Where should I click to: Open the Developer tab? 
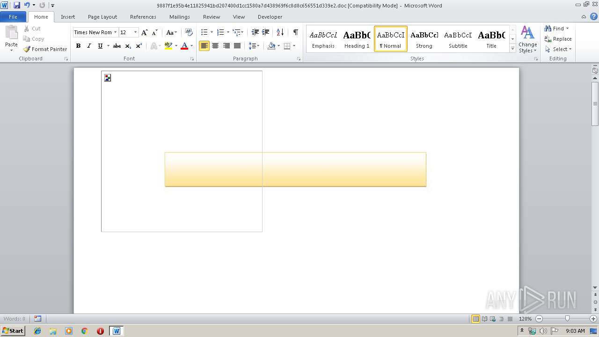point(270,17)
